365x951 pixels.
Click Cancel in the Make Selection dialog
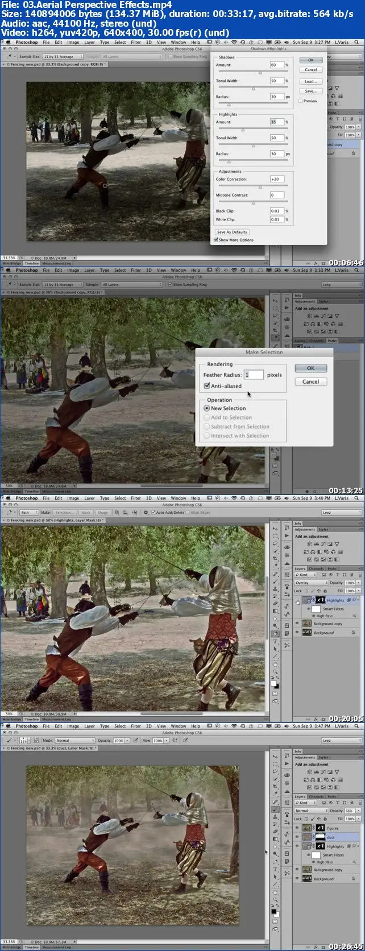coord(310,381)
